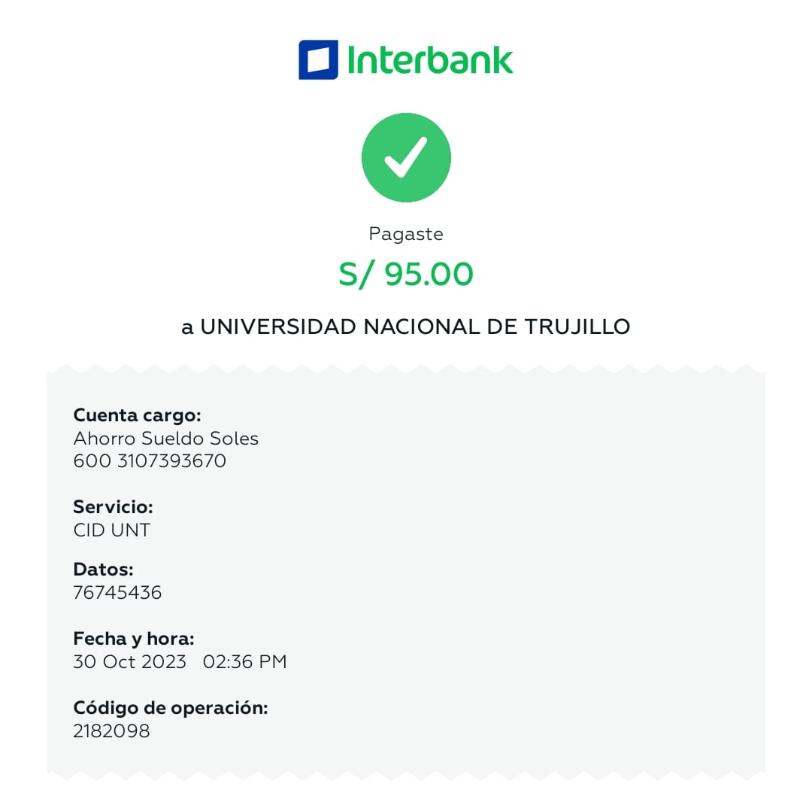
Task: Select the CID UNT service value
Action: 111,530
